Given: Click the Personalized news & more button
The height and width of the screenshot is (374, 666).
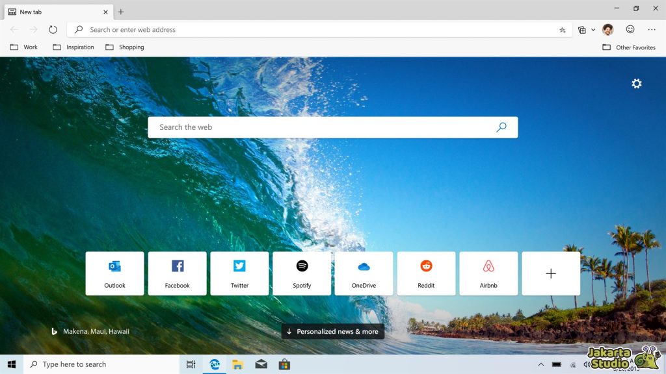Looking at the screenshot, I should [x=332, y=331].
